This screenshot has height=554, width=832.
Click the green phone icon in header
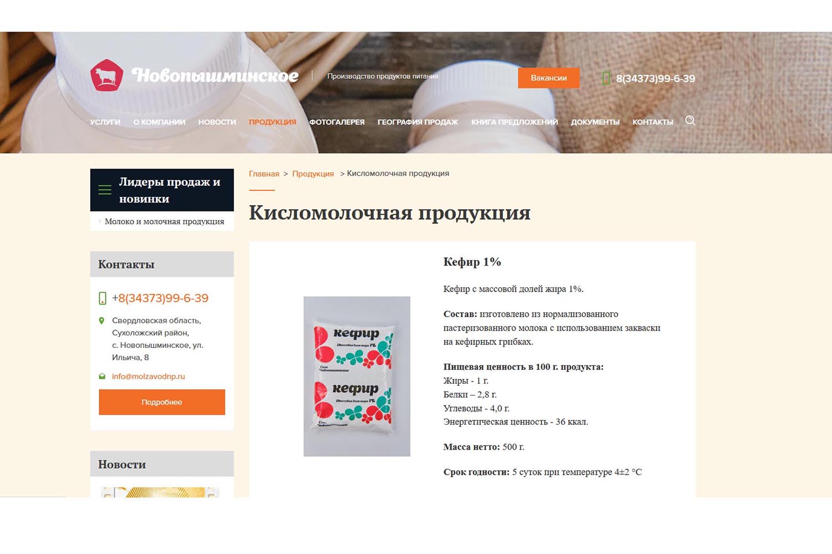click(606, 78)
